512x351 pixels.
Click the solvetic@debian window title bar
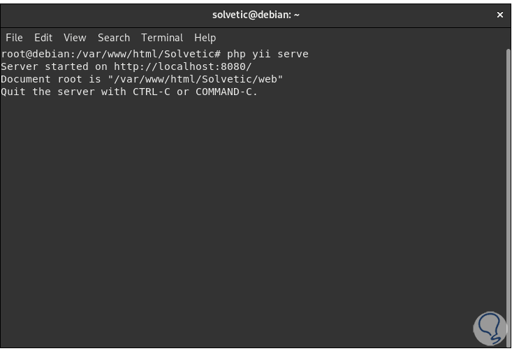point(256,15)
